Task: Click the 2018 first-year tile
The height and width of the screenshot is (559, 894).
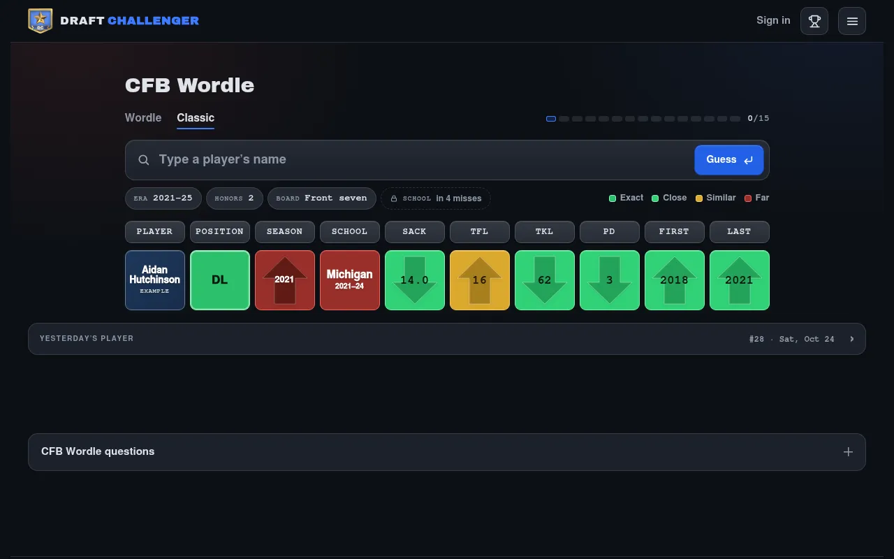Action: point(675,280)
